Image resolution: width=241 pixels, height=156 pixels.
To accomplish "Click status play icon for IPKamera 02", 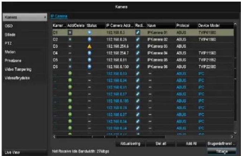I will (x=90, y=39).
